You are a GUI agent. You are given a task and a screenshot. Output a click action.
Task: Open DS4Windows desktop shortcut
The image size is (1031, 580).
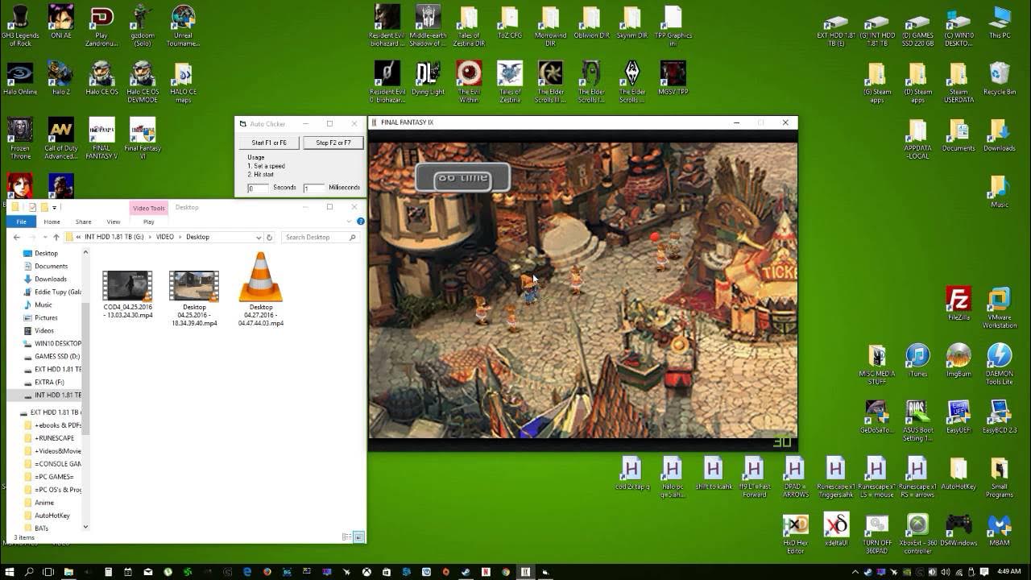(959, 529)
